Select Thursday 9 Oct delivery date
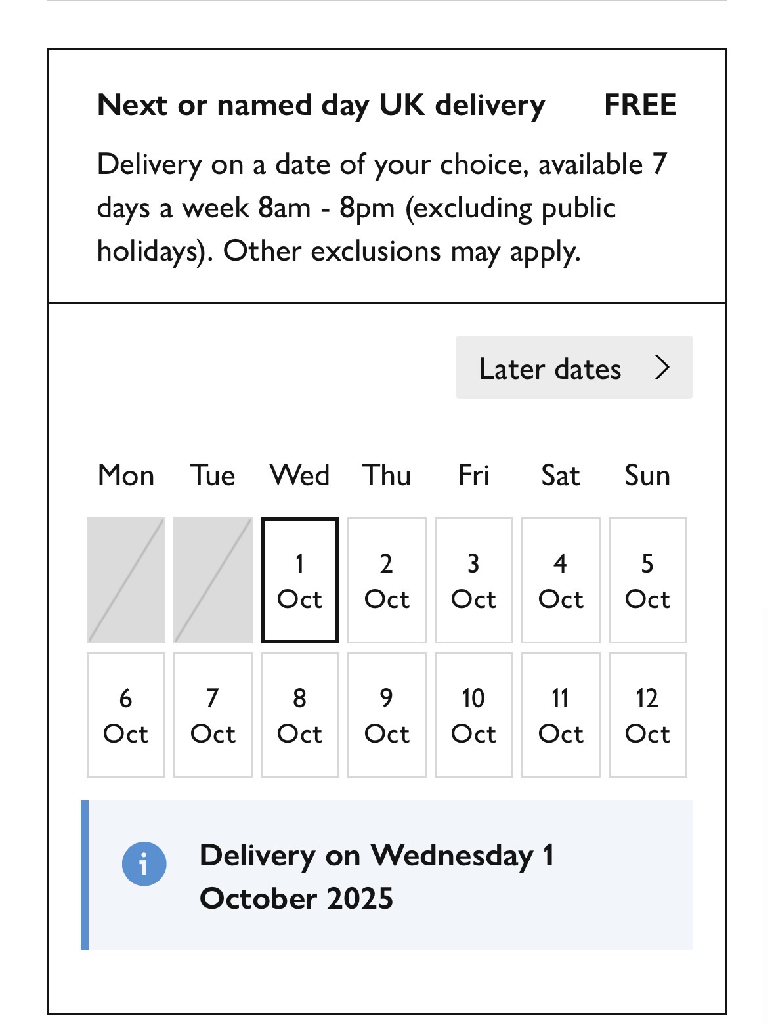The image size is (774, 1023). click(x=387, y=715)
